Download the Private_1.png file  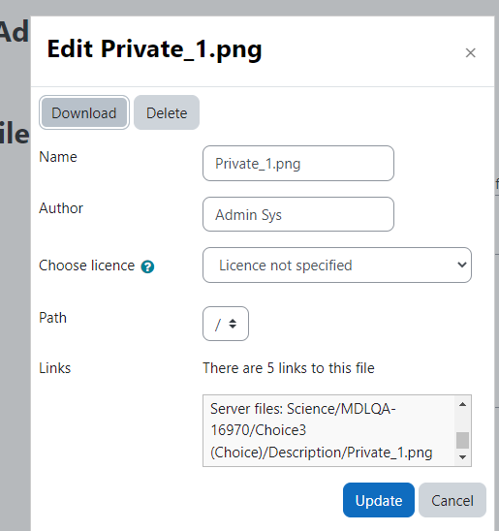[84, 112]
